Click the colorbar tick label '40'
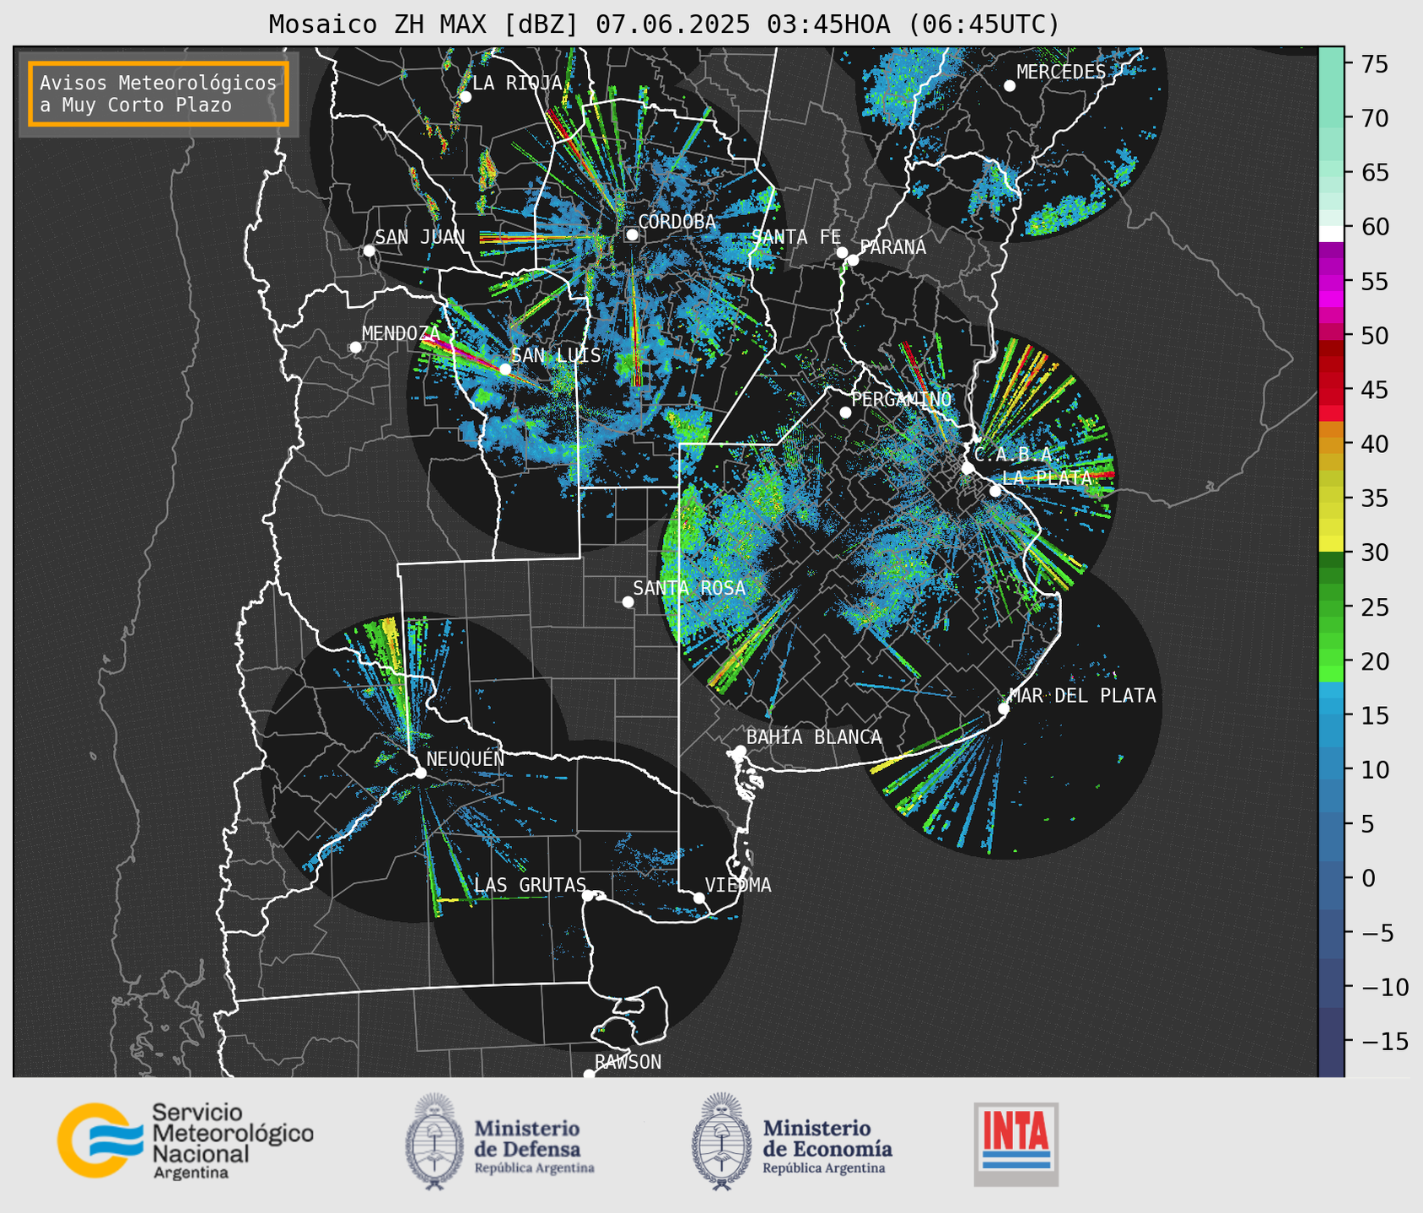 tap(1375, 444)
